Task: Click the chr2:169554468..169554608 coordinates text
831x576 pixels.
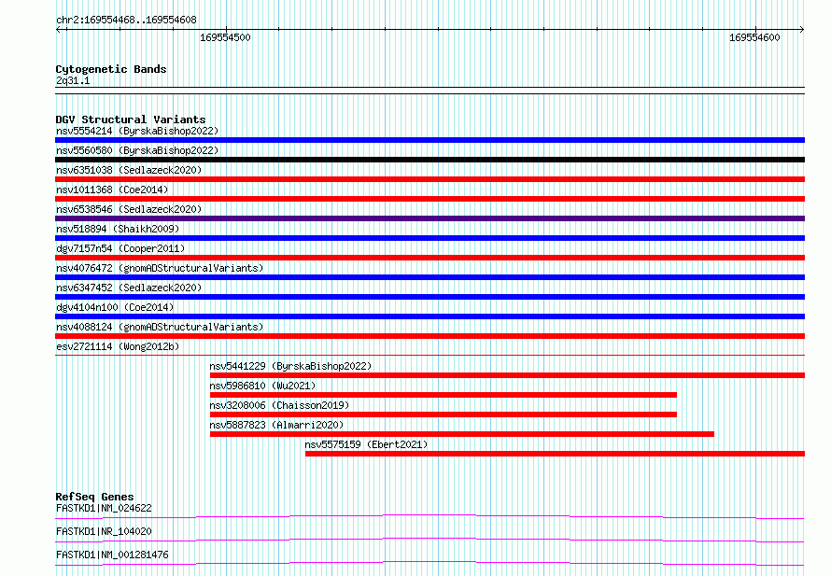Action: pos(126,21)
